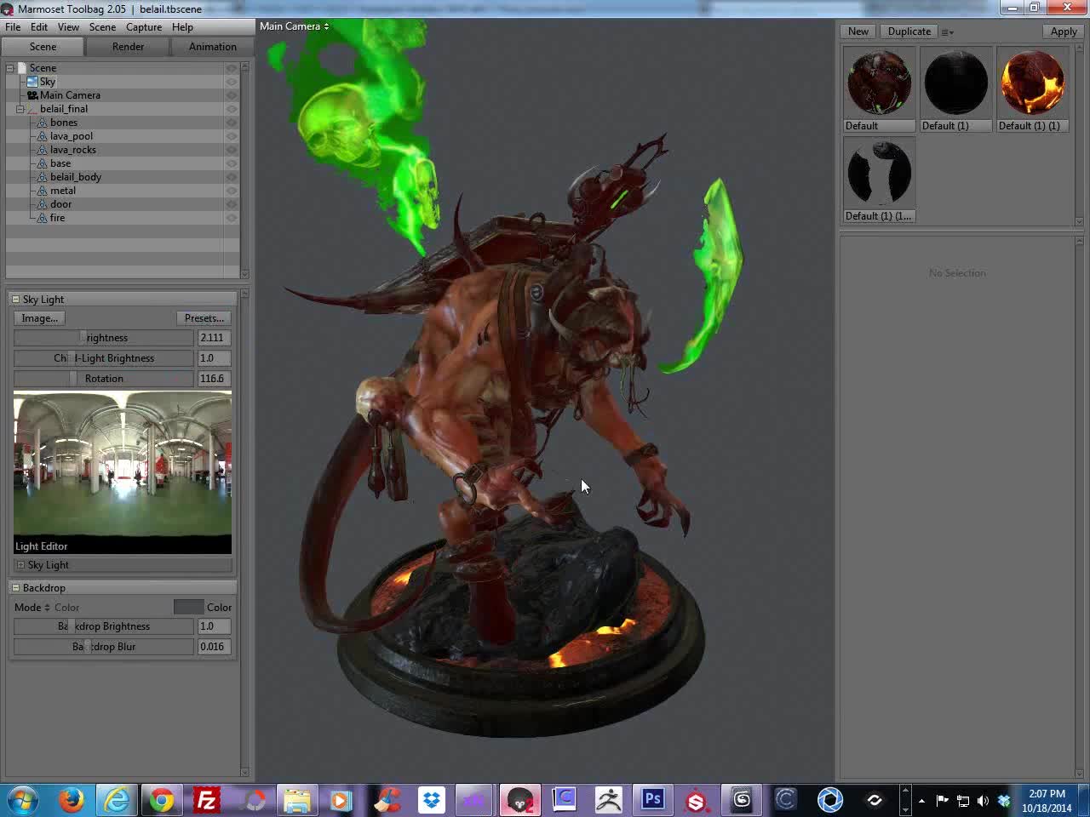Open the Windows Start menu
This screenshot has width=1090, height=817.
pos(22,800)
